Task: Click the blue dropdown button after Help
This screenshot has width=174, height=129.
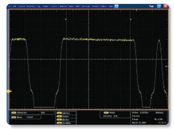Action: [116, 6]
